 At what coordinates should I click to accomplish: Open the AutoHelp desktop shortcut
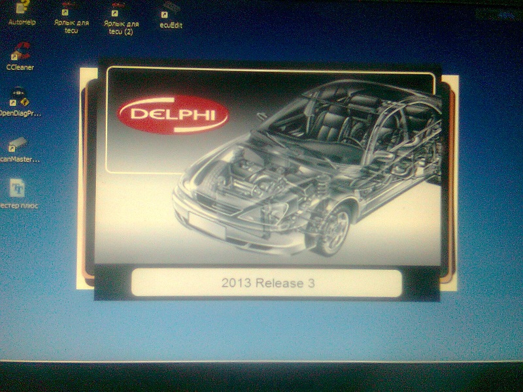click(x=22, y=12)
